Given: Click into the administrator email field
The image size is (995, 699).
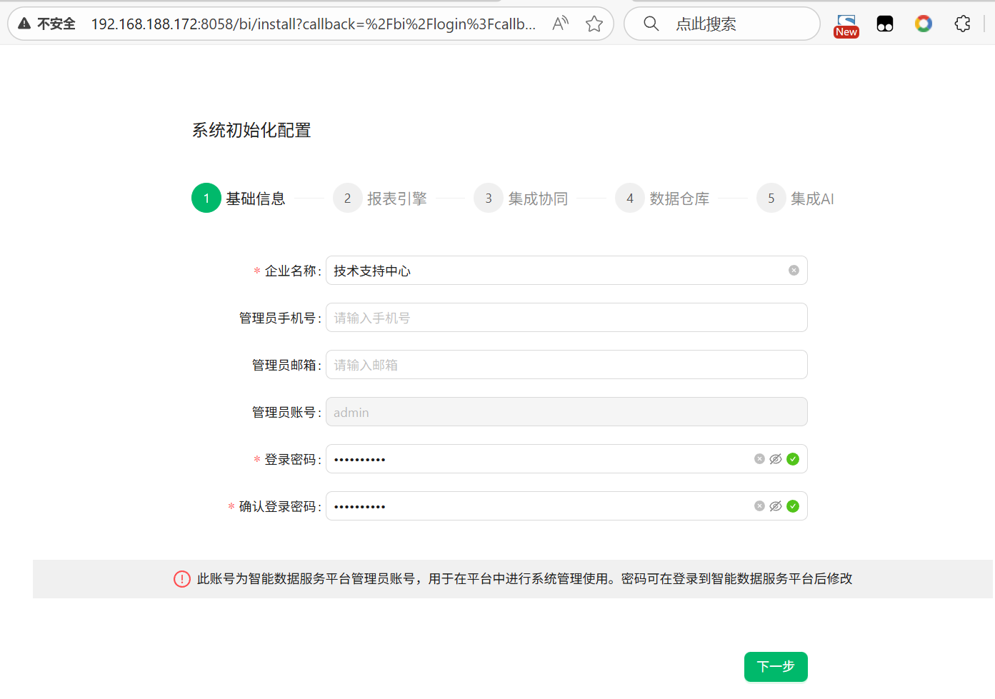Looking at the screenshot, I should pyautogui.click(x=566, y=365).
